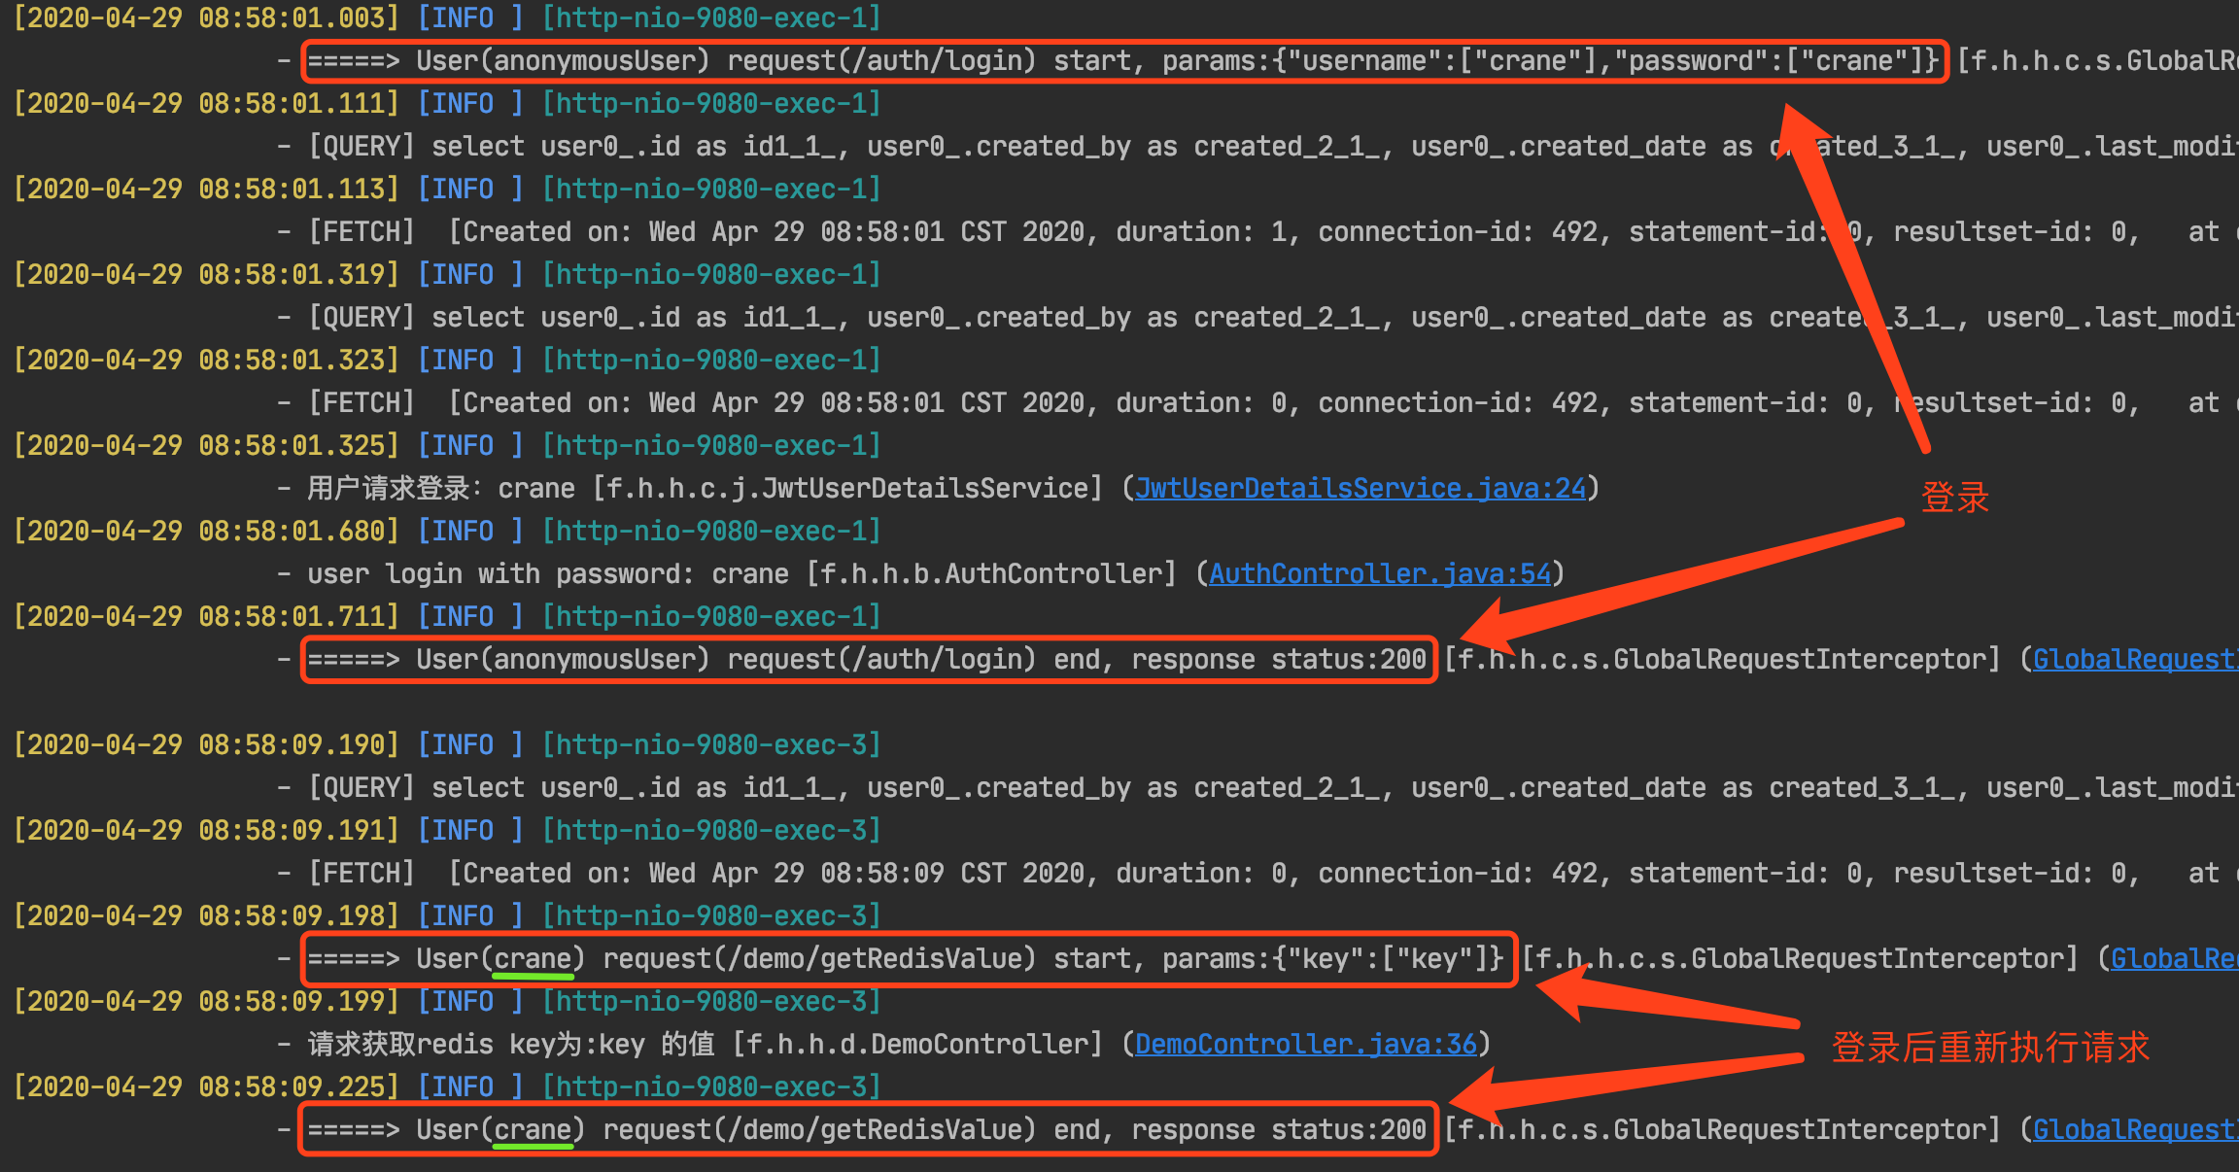Click the first [QUERY] select statement line

pyautogui.click(x=875, y=145)
